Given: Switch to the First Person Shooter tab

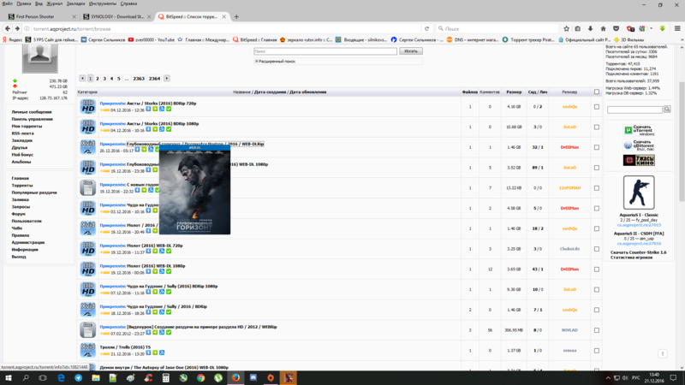Looking at the screenshot, I should (34, 16).
